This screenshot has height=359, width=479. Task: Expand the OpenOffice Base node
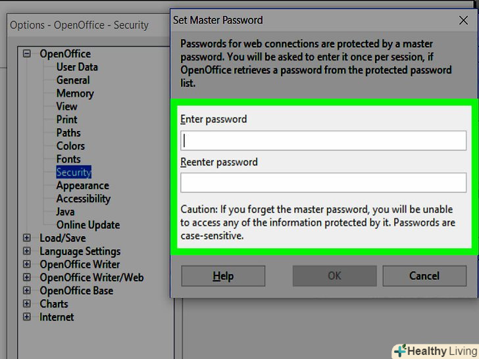(x=27, y=291)
